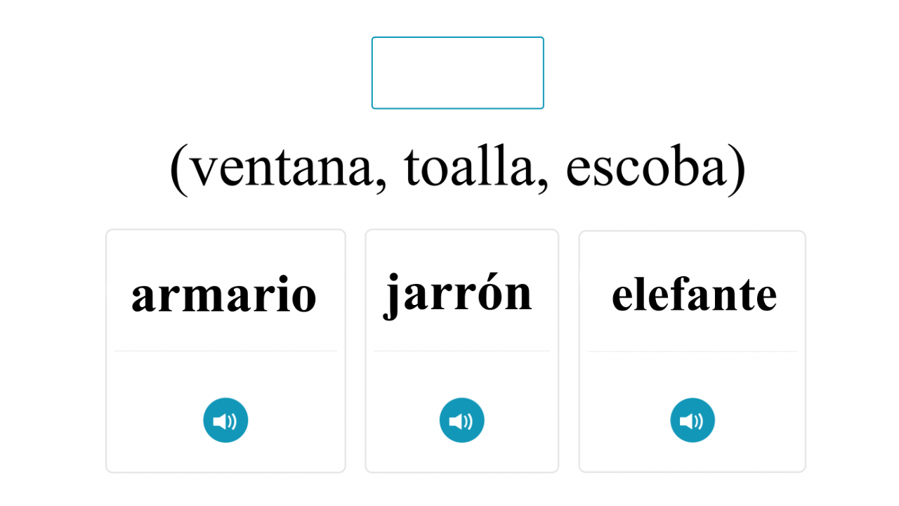This screenshot has width=899, height=506.
Task: Click the bold armario text
Action: click(224, 295)
